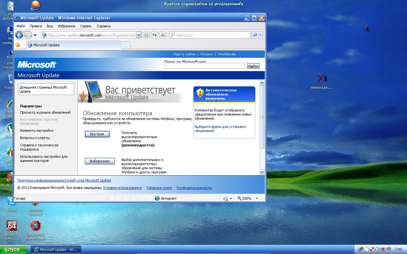This screenshot has height=254, width=407.
Task: Click the 7:49 system clock
Action: coord(398,249)
